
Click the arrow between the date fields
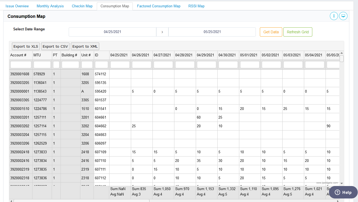162,32
